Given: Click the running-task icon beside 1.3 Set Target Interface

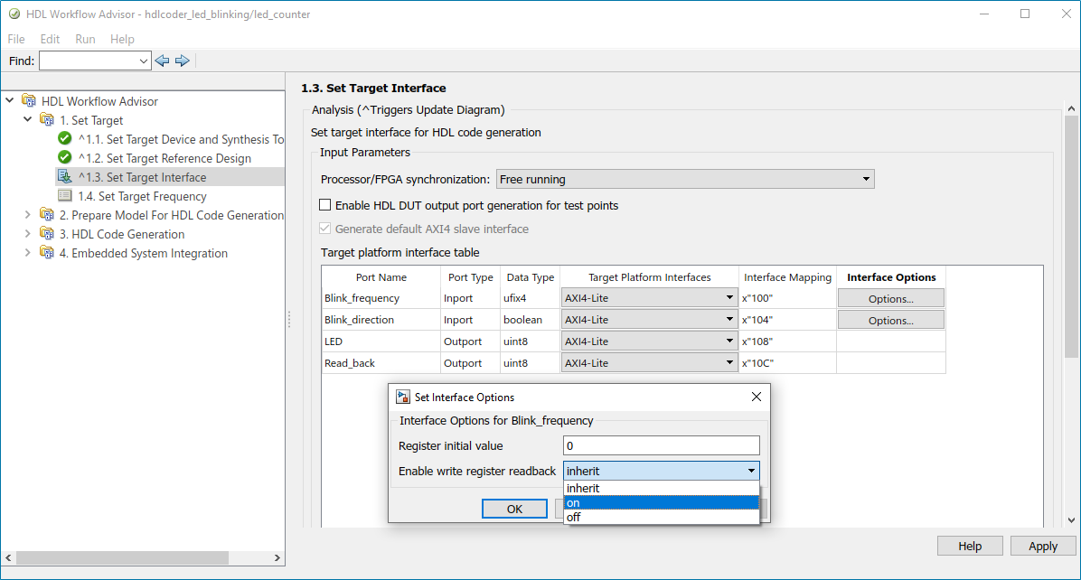Looking at the screenshot, I should [64, 176].
